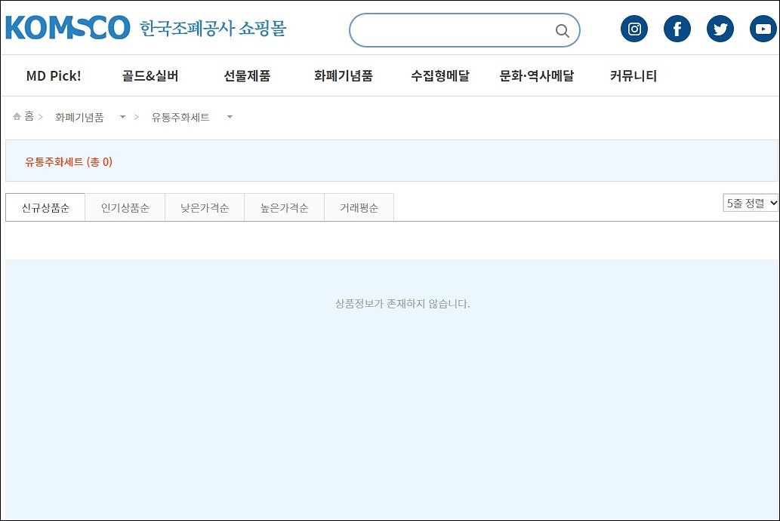Open the 선물제품 menu
The height and width of the screenshot is (521, 780).
tap(247, 76)
